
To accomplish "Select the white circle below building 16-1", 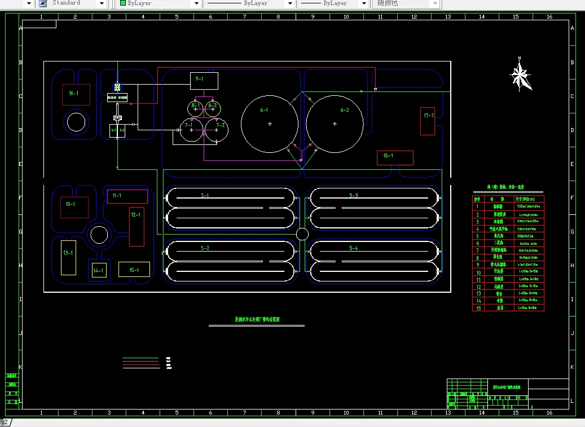I will (x=76, y=122).
